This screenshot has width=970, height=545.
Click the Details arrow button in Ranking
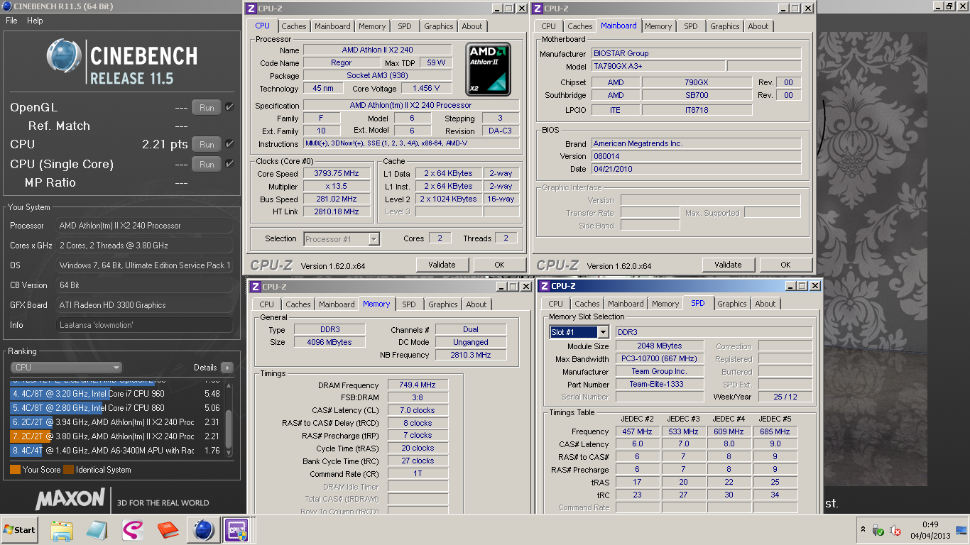[227, 368]
